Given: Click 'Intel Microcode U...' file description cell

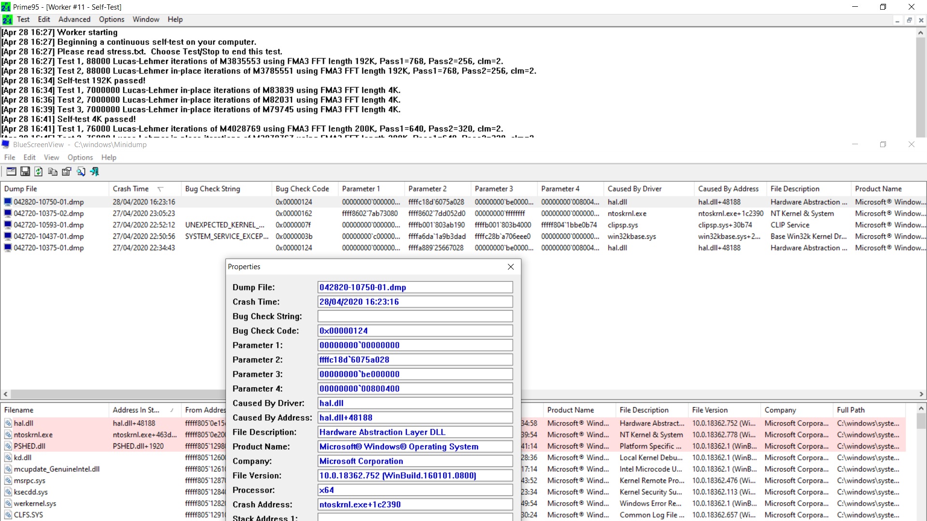Looking at the screenshot, I should click(x=651, y=469).
